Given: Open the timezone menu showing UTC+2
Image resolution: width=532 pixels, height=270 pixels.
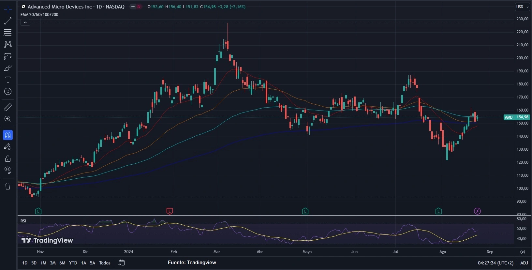Looking at the screenshot, I should pos(495,263).
